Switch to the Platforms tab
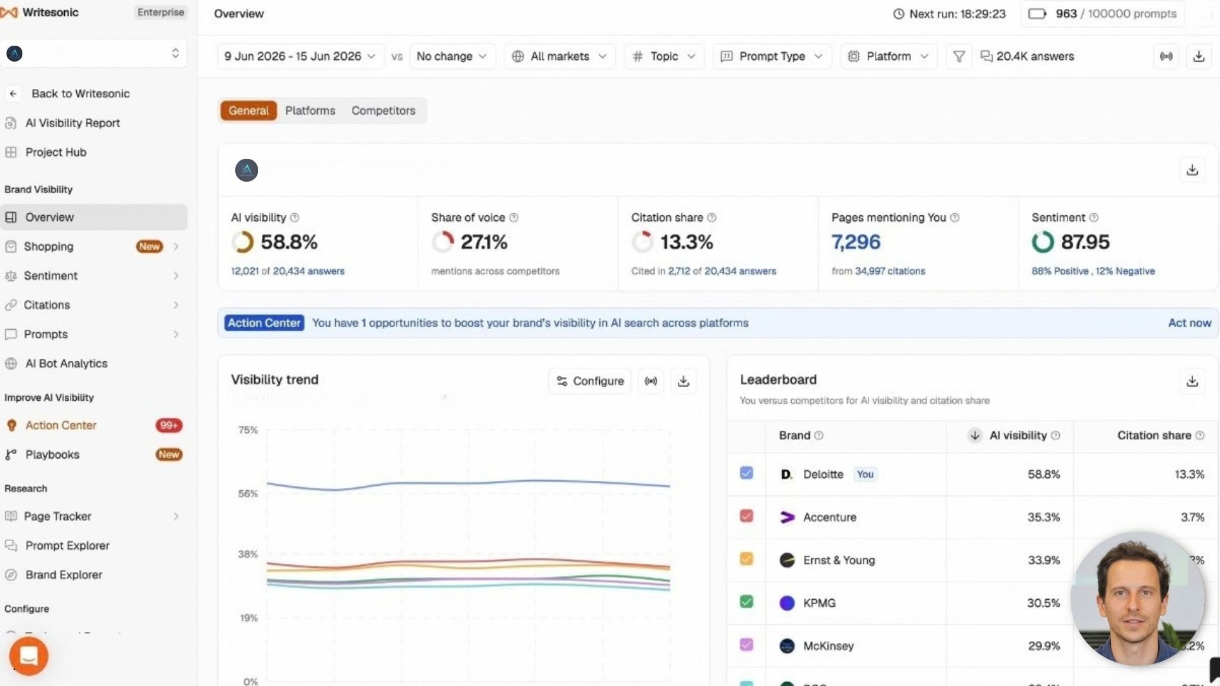1220x686 pixels. coord(310,111)
